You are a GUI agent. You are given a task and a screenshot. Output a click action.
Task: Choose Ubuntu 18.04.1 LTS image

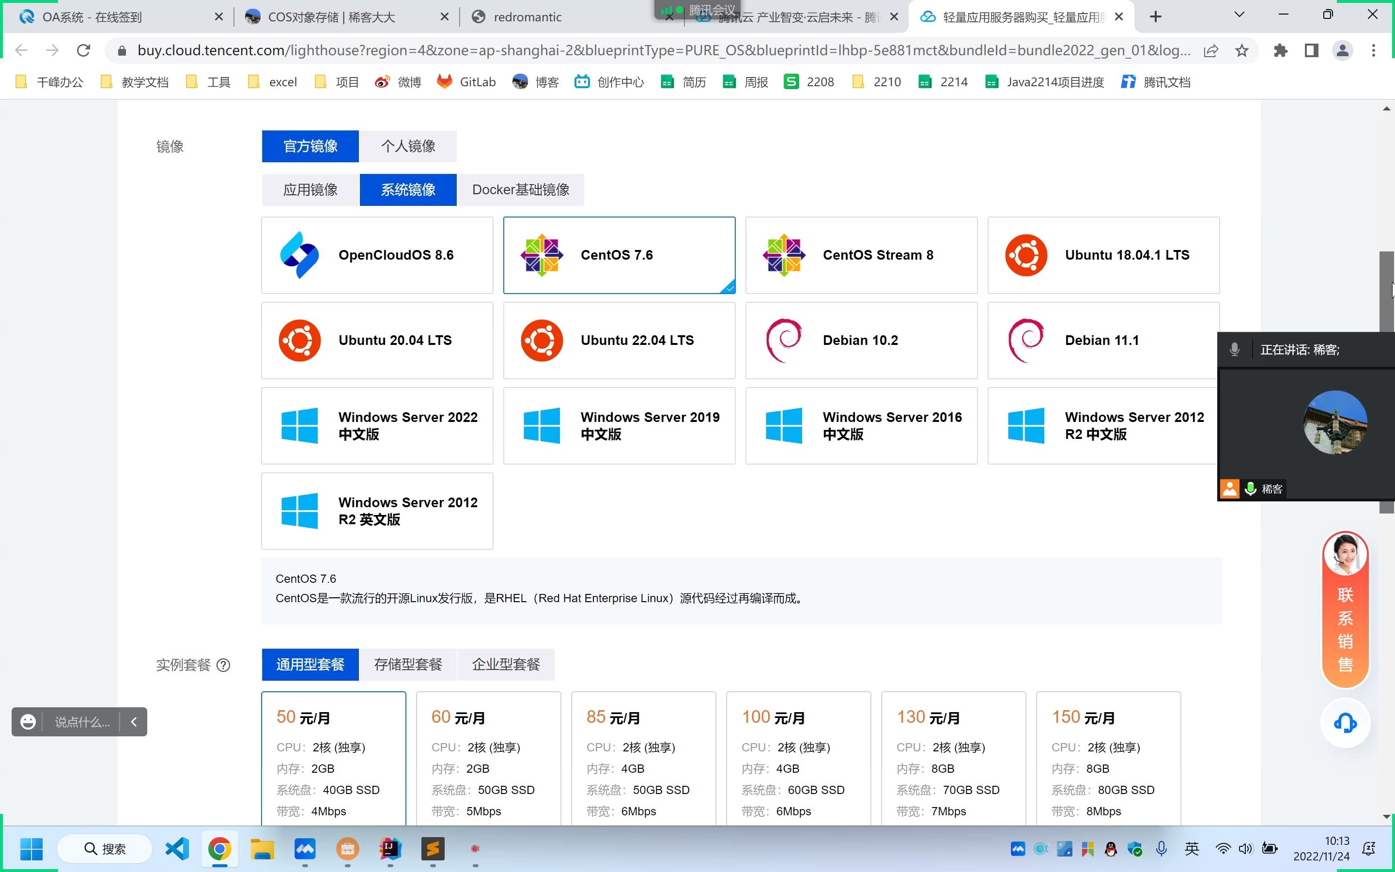click(x=1103, y=255)
